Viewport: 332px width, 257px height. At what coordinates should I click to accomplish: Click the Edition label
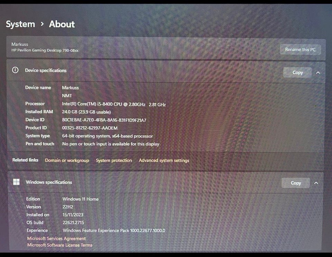(33, 199)
